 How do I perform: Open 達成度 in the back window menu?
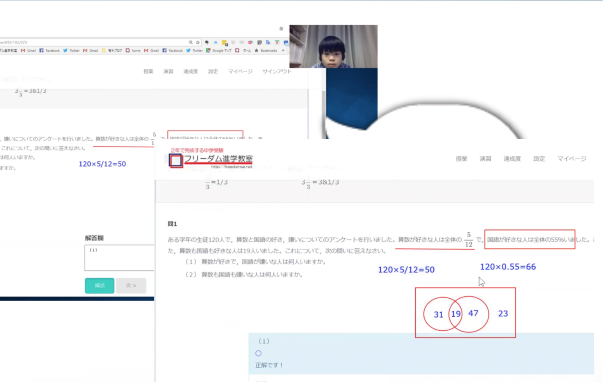(x=190, y=71)
